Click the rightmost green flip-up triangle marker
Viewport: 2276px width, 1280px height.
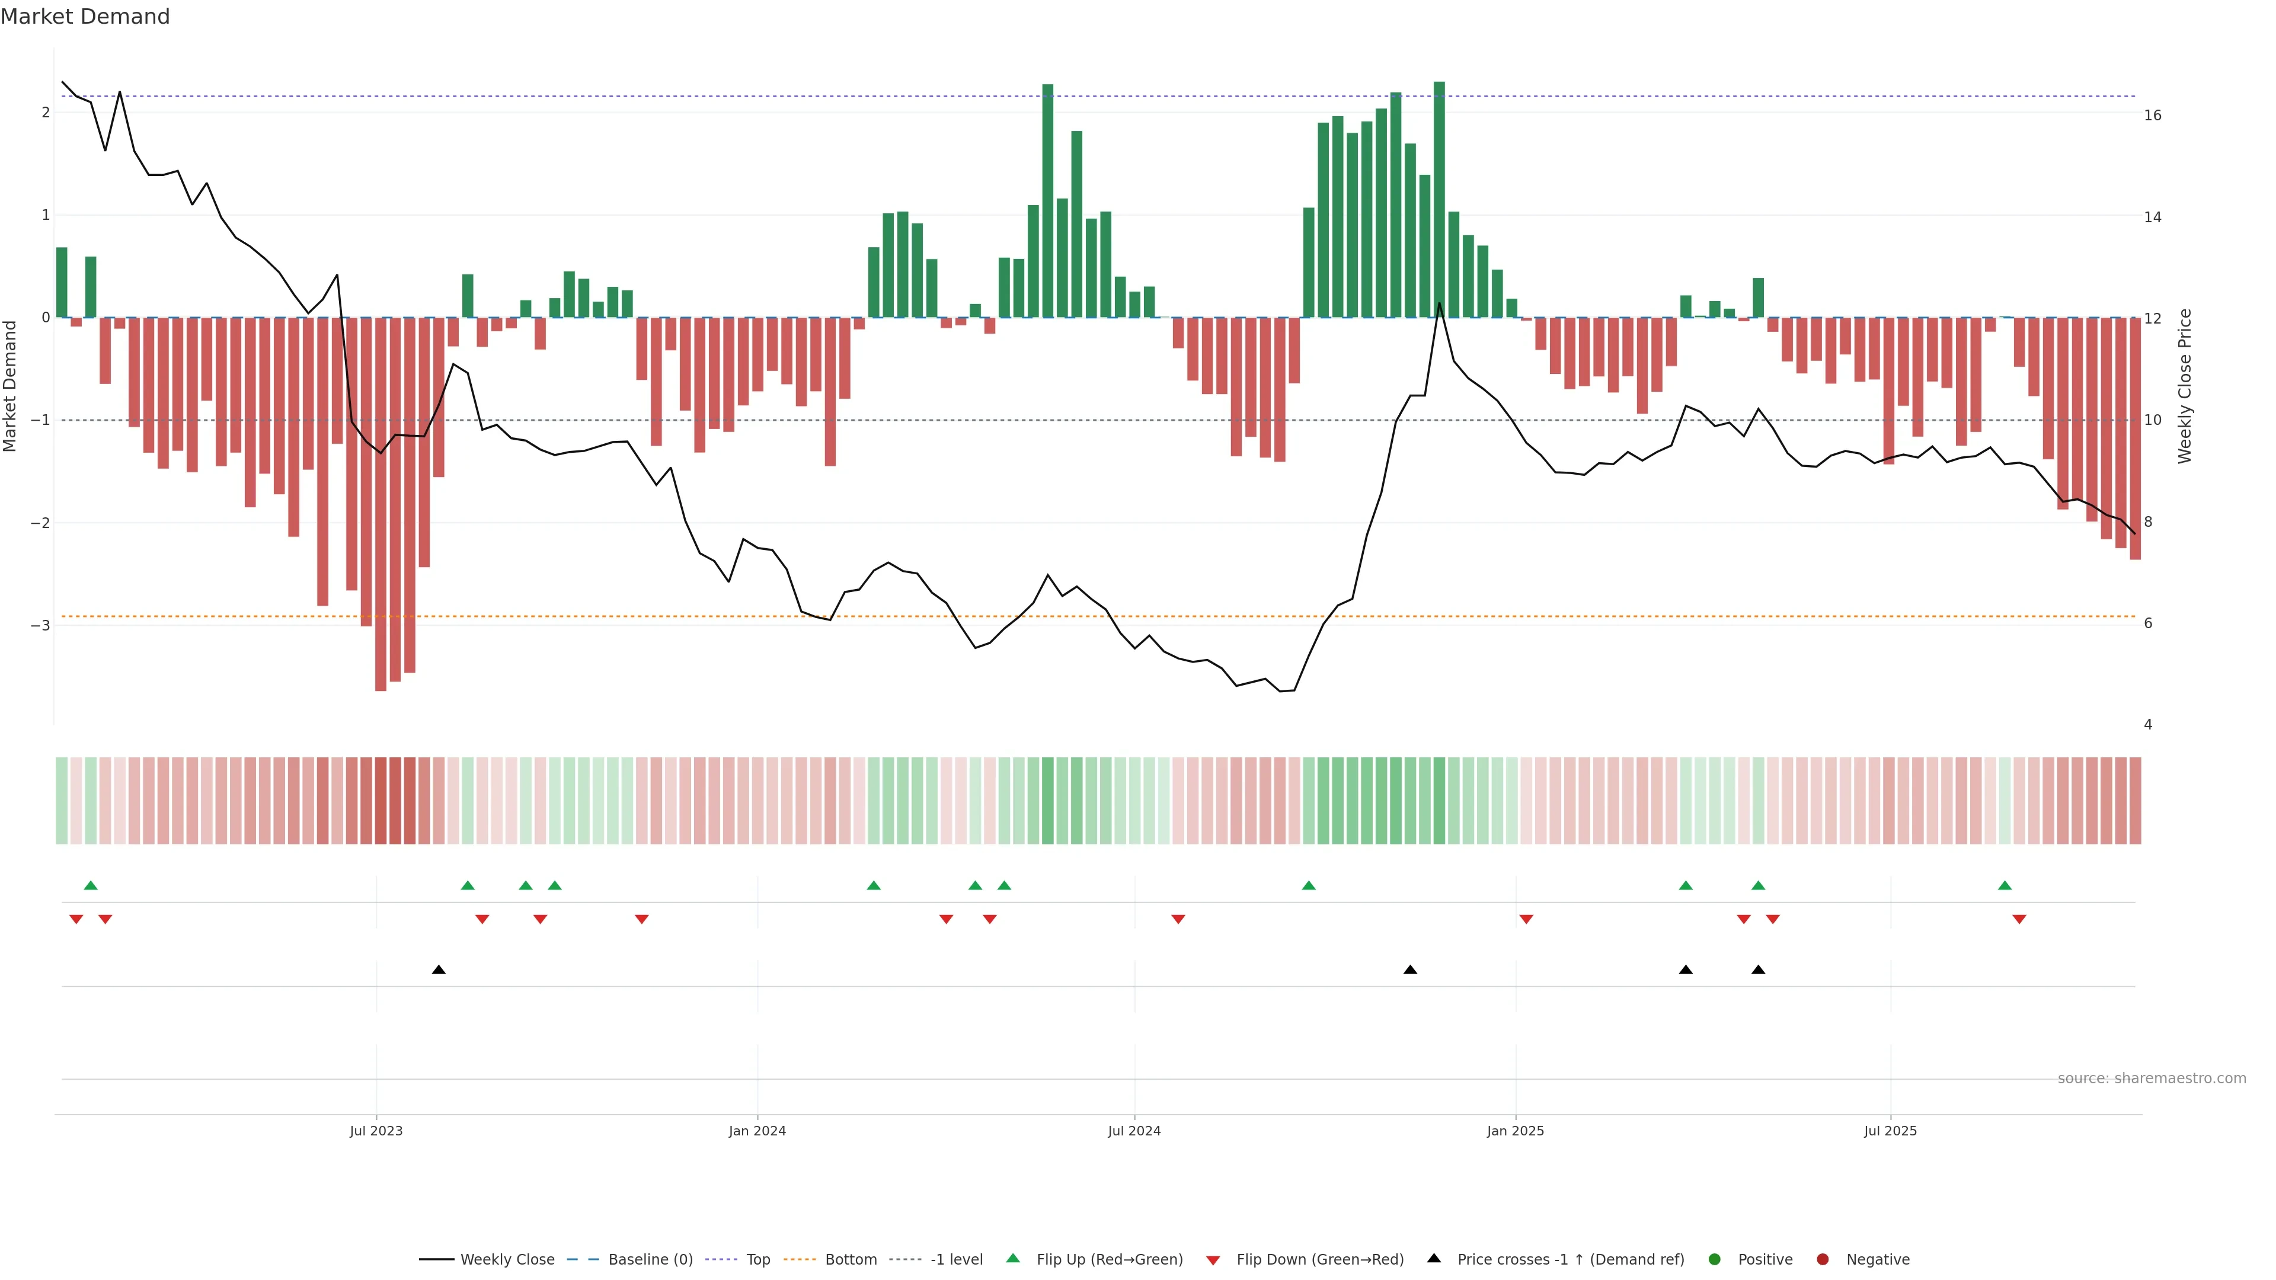click(x=2005, y=886)
